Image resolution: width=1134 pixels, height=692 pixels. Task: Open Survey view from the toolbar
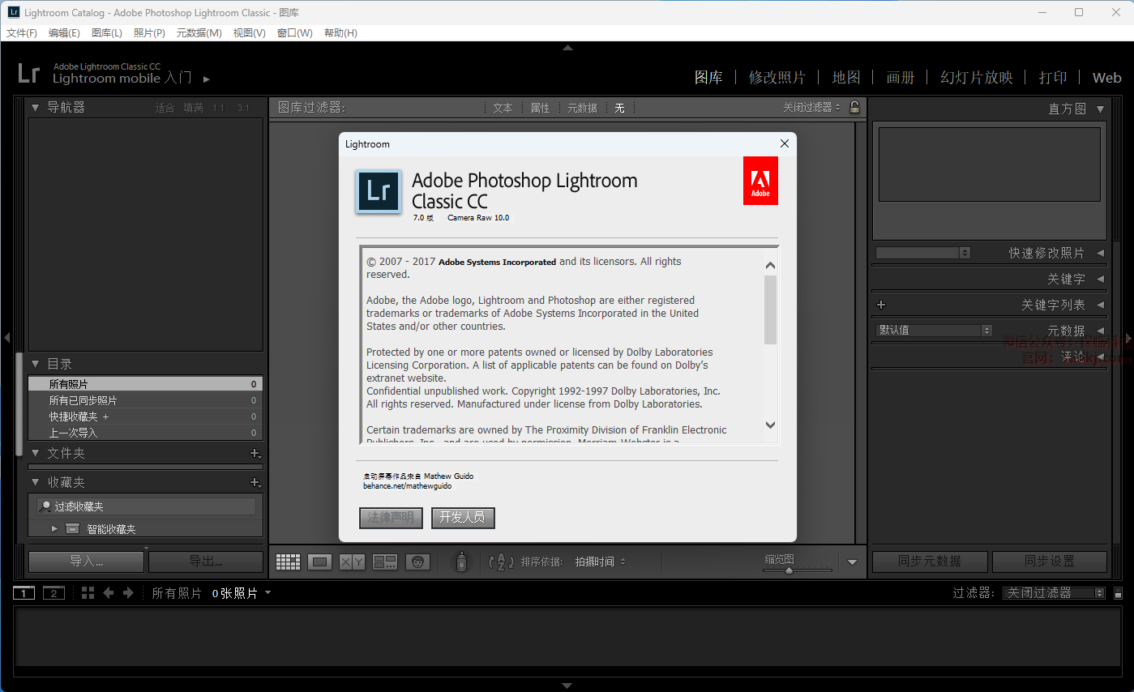(x=385, y=562)
